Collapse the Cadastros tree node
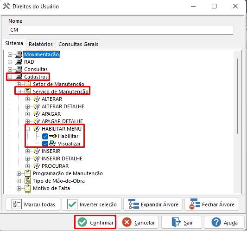Viewport: 247px width, 231px height. (x=10, y=77)
